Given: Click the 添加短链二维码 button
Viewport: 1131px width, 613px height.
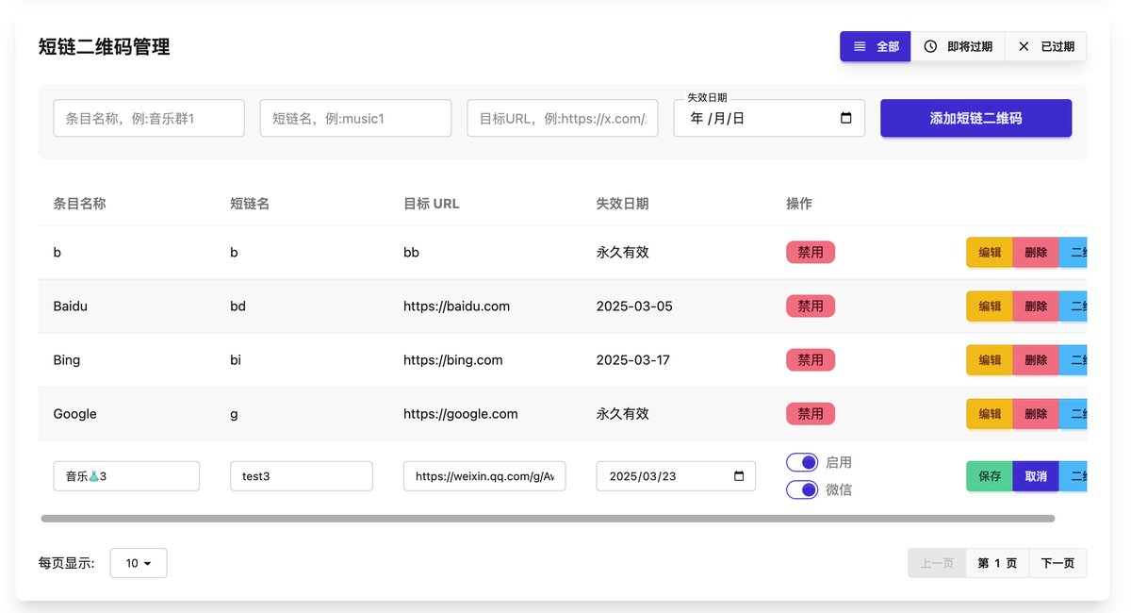Looking at the screenshot, I should 975,118.
